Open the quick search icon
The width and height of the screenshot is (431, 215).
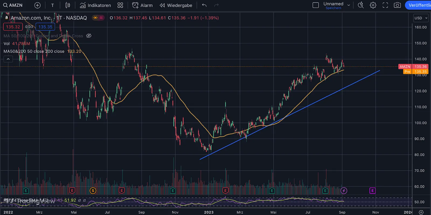[x=361, y=5]
